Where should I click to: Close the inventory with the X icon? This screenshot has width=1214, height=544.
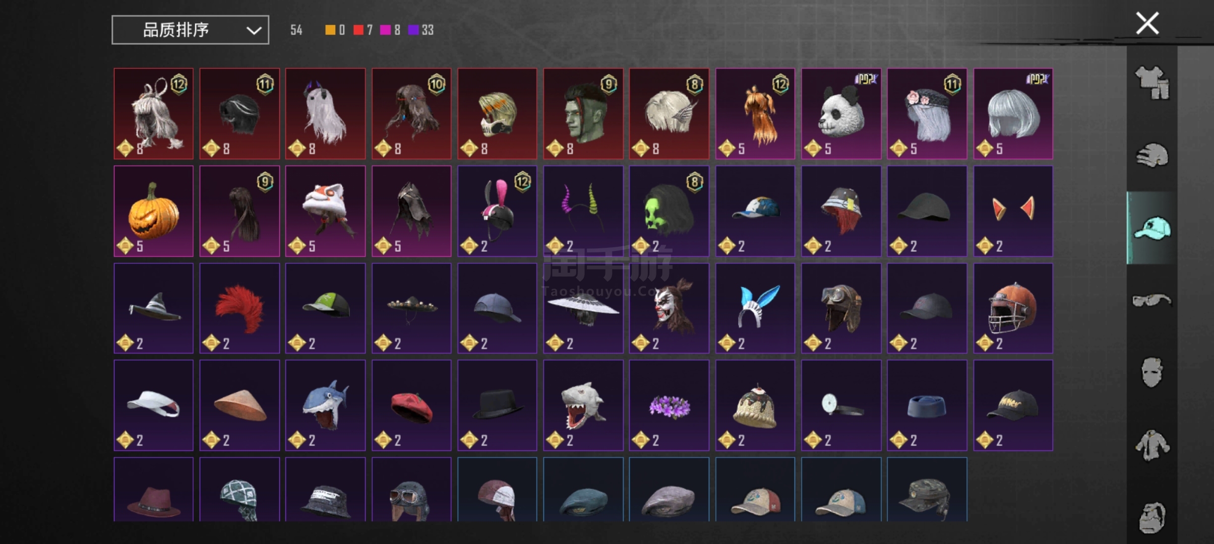(x=1147, y=23)
